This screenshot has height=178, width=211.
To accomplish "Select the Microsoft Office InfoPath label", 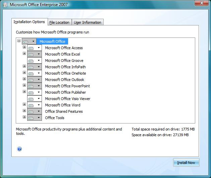I will coord(65,67).
